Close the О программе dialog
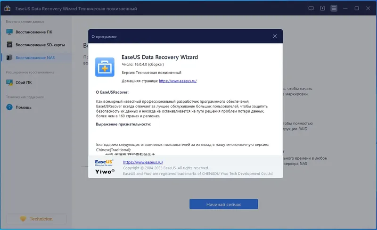377x230 pixels. click(x=275, y=36)
